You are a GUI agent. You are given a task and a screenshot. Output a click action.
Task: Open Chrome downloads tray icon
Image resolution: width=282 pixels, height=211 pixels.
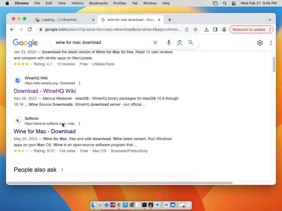click(x=207, y=29)
